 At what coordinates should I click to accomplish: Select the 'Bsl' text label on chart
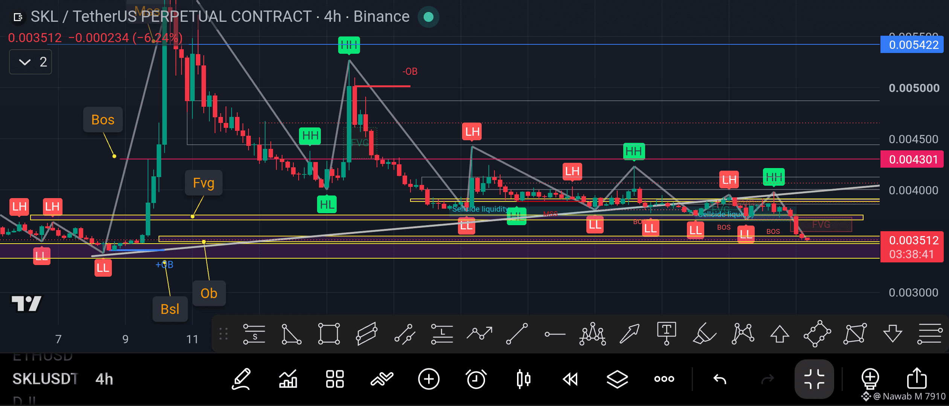tap(170, 309)
